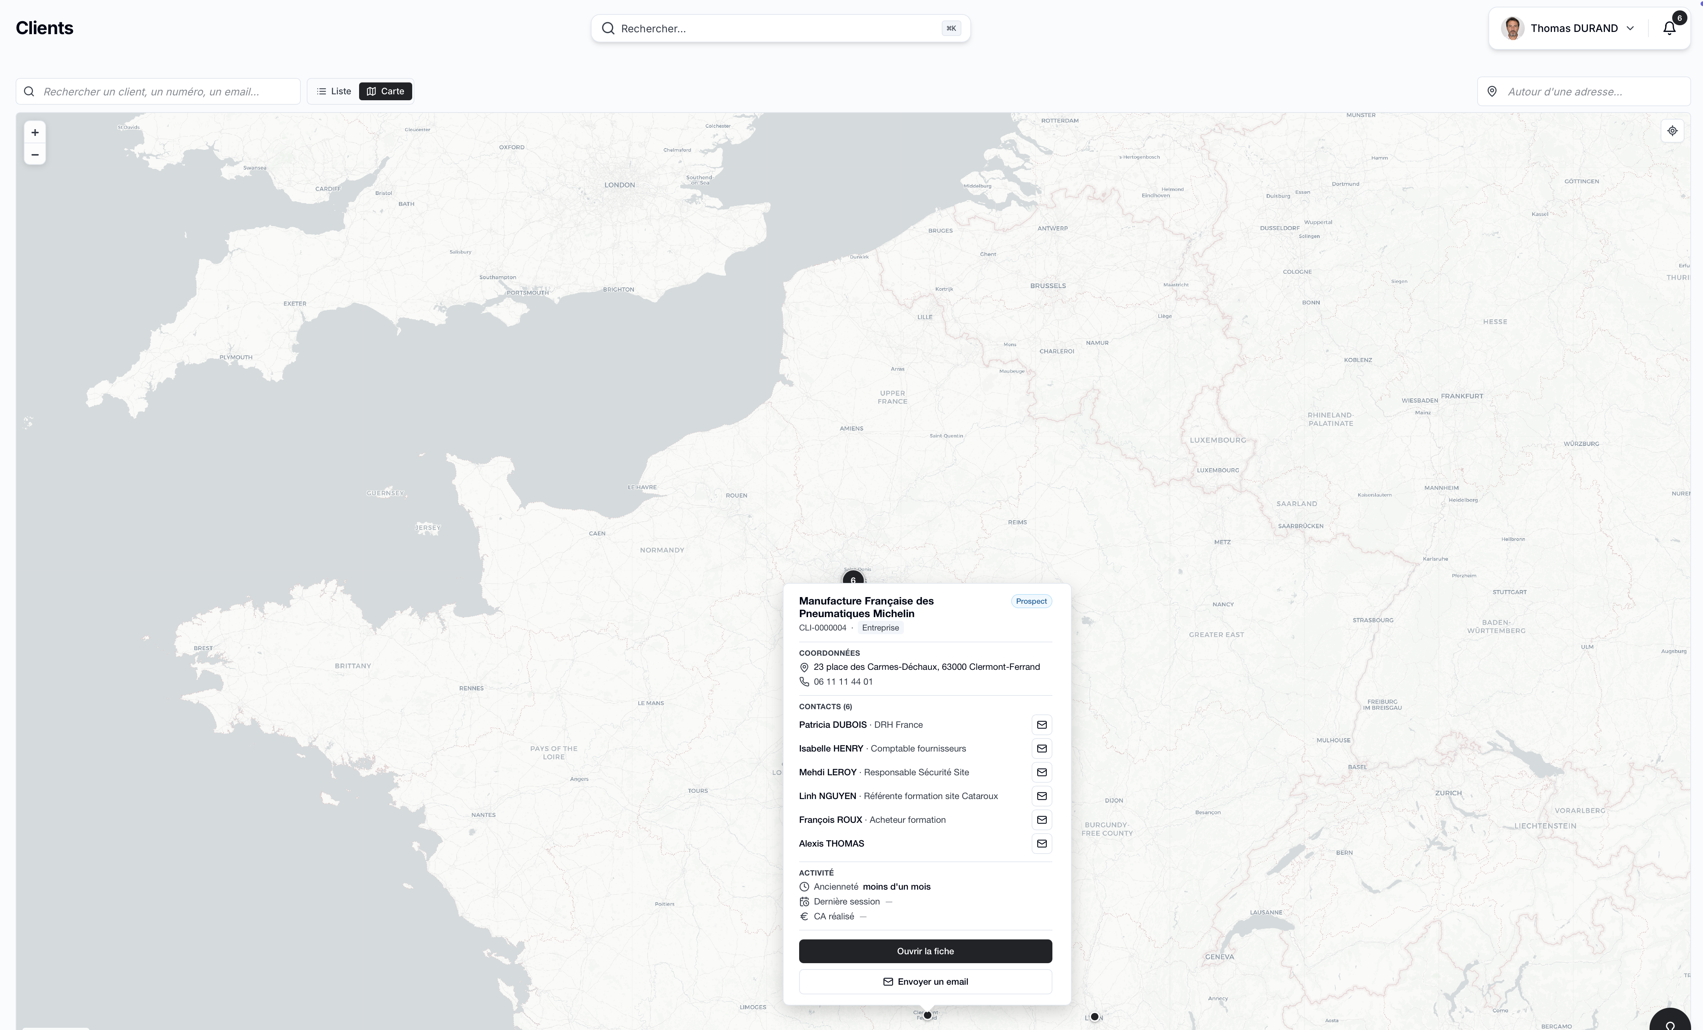Image resolution: width=1703 pixels, height=1030 pixels.
Task: Email Mehdi LEROY via envelope icon
Action: (1042, 772)
